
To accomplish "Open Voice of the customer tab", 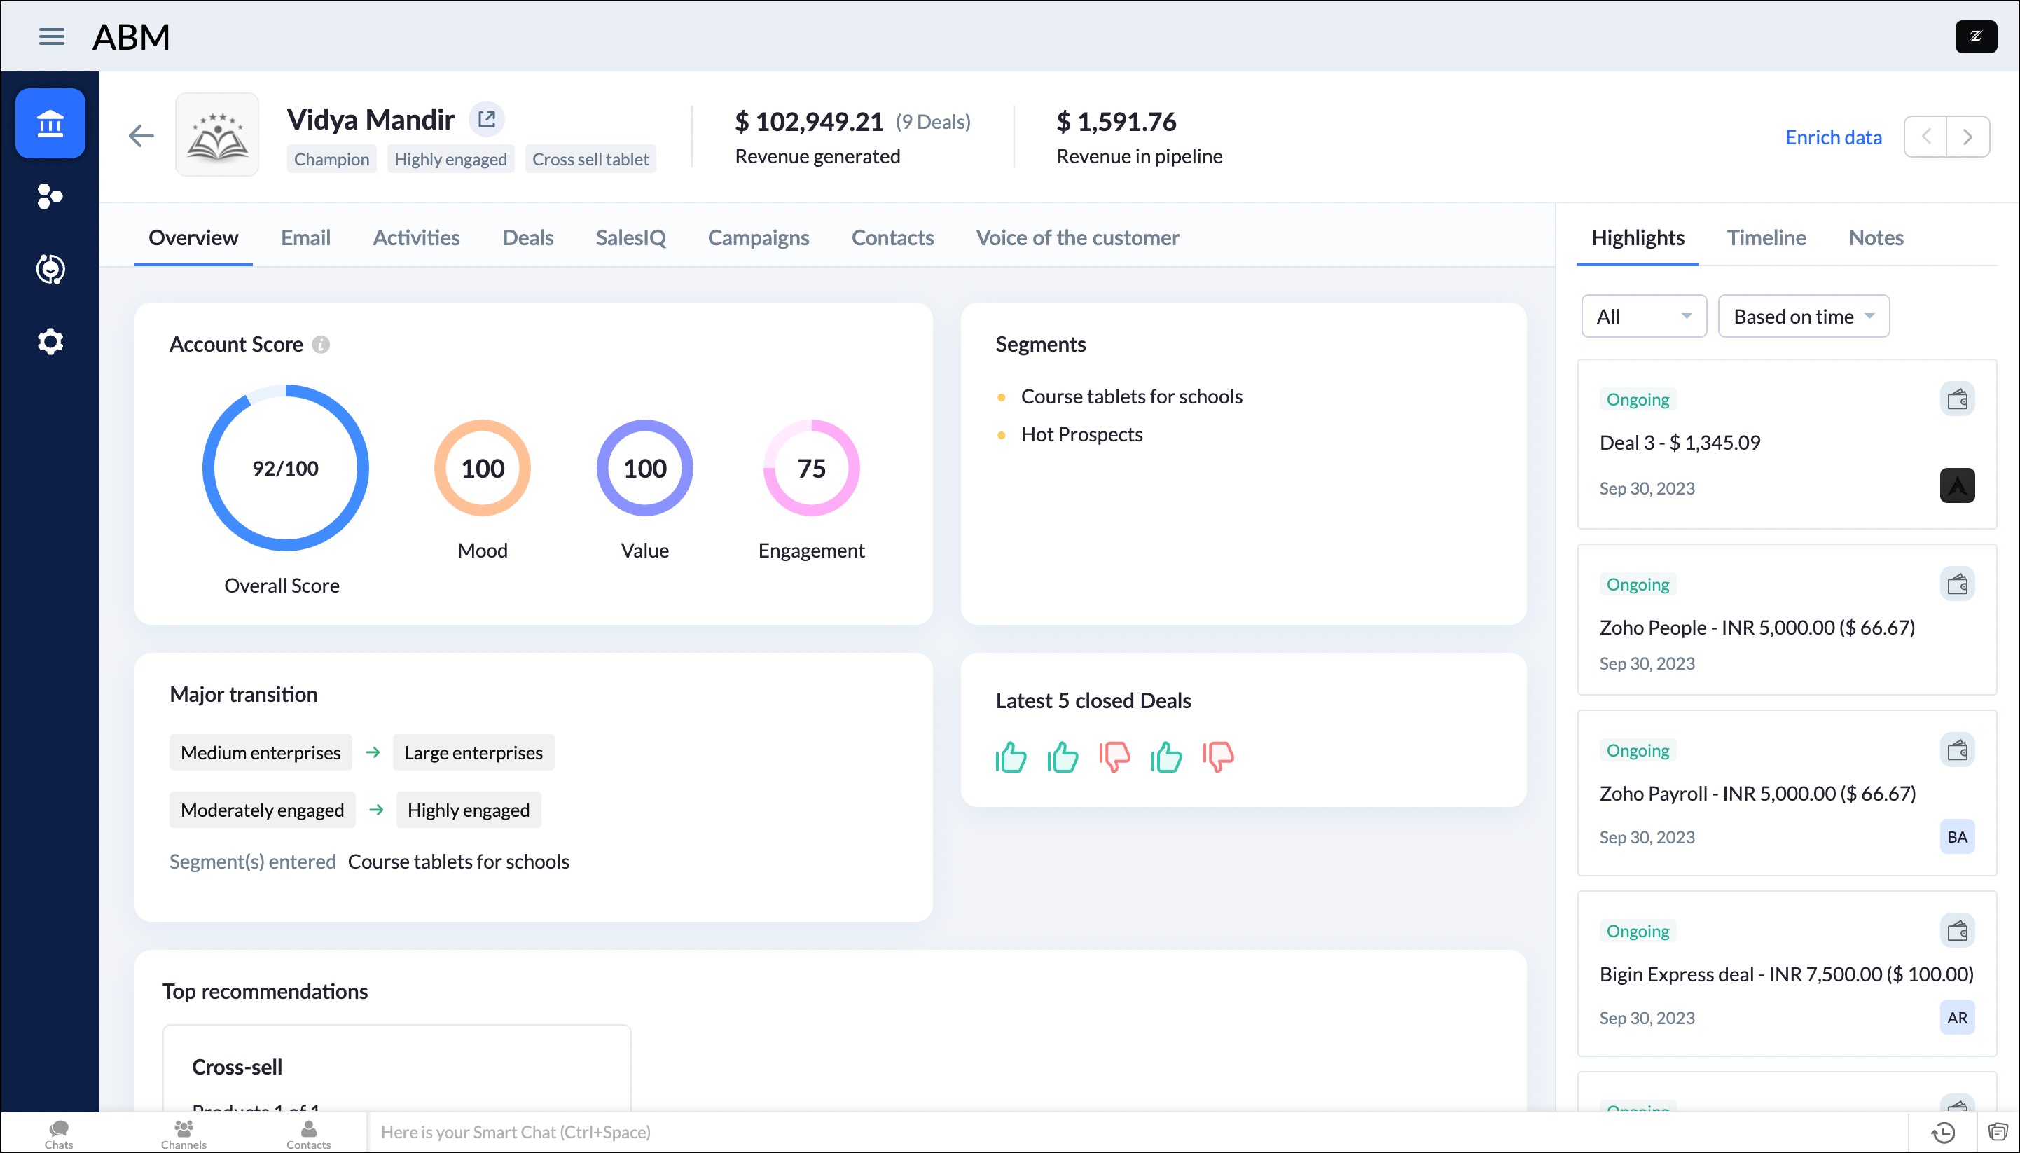I will pos(1077,237).
